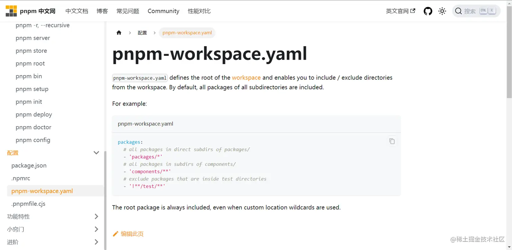Screen dimensions: 512x250
Task: Open pnpm root sidebar page
Action: point(30,64)
